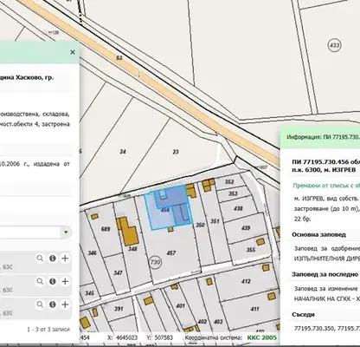Click parcel label 355 on the map
This screenshot has width=360, height=347.
(251, 250)
